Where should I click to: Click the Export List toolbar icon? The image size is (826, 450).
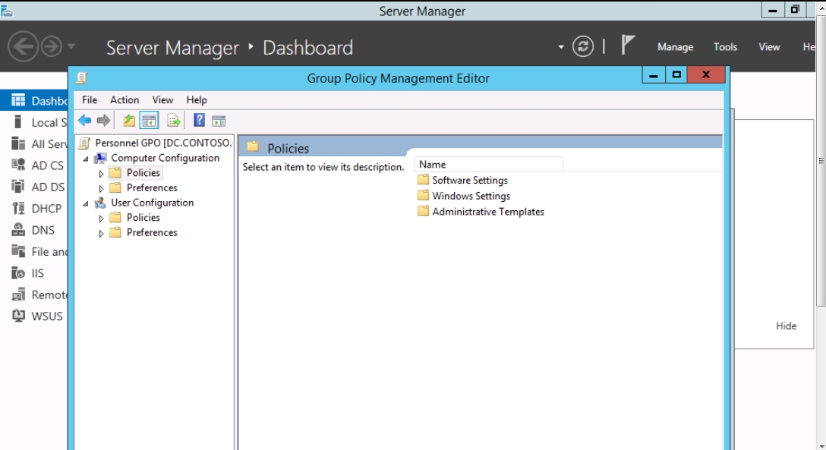174,121
